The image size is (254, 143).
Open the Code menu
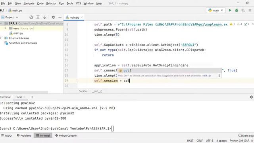40,3
